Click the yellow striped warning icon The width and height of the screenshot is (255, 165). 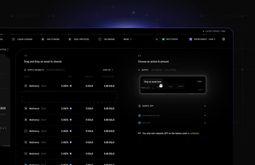click(139, 133)
